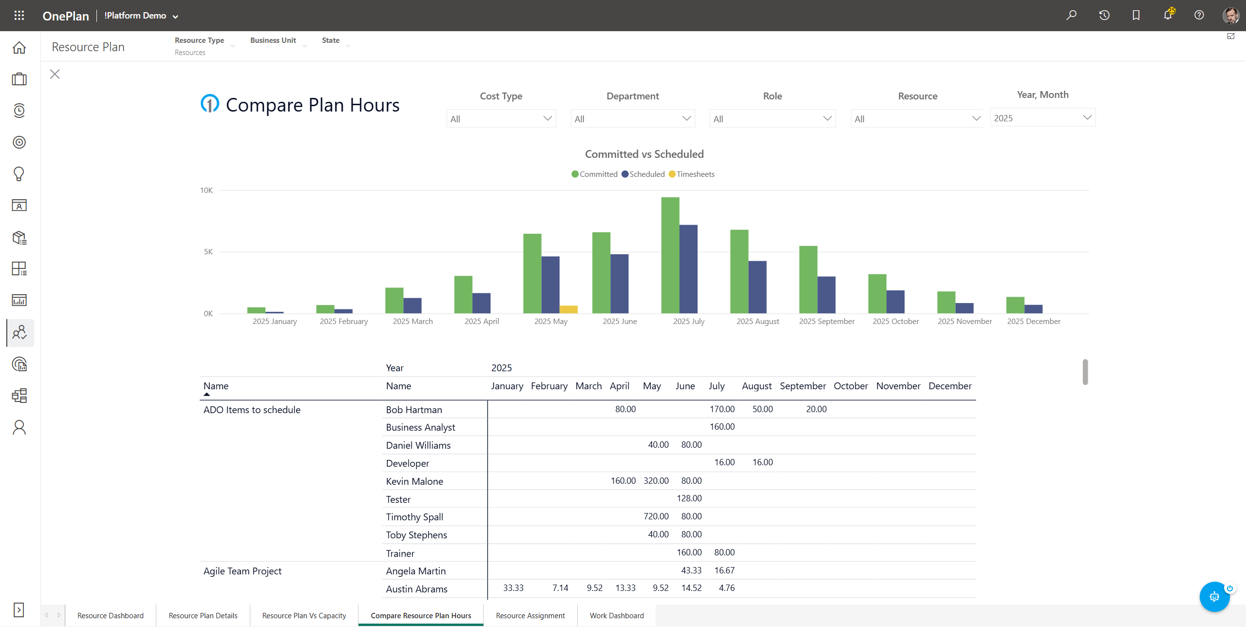Click the briefcase work icon in sidebar
Screen dimensions: 1246x627
(x=19, y=79)
